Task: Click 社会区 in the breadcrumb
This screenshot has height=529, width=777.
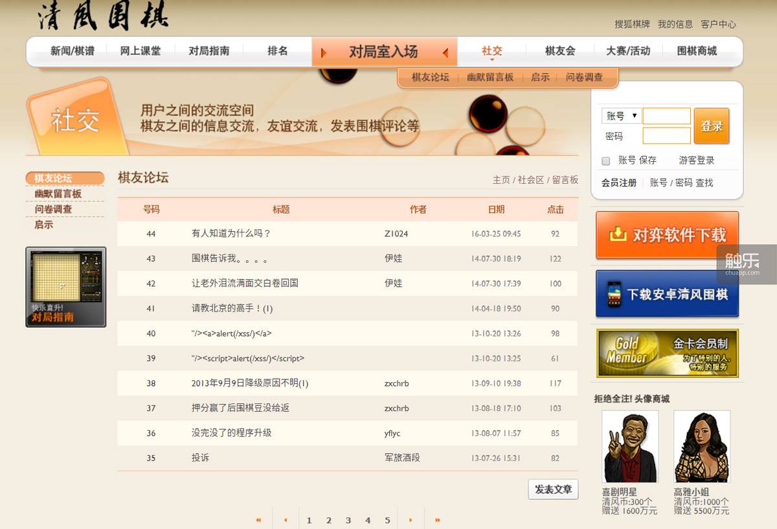Action: [531, 180]
